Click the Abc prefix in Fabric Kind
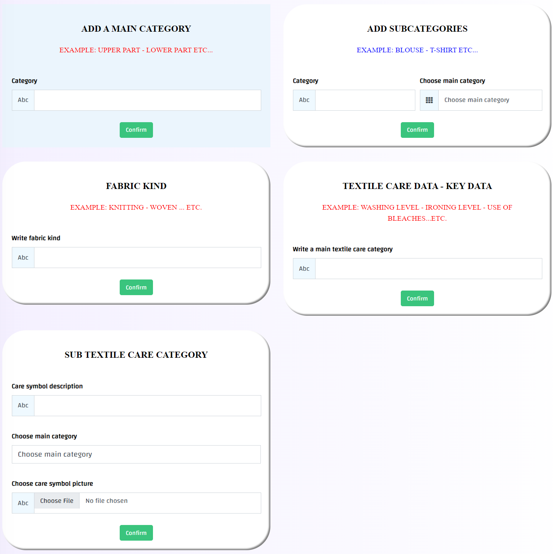 tap(23, 258)
